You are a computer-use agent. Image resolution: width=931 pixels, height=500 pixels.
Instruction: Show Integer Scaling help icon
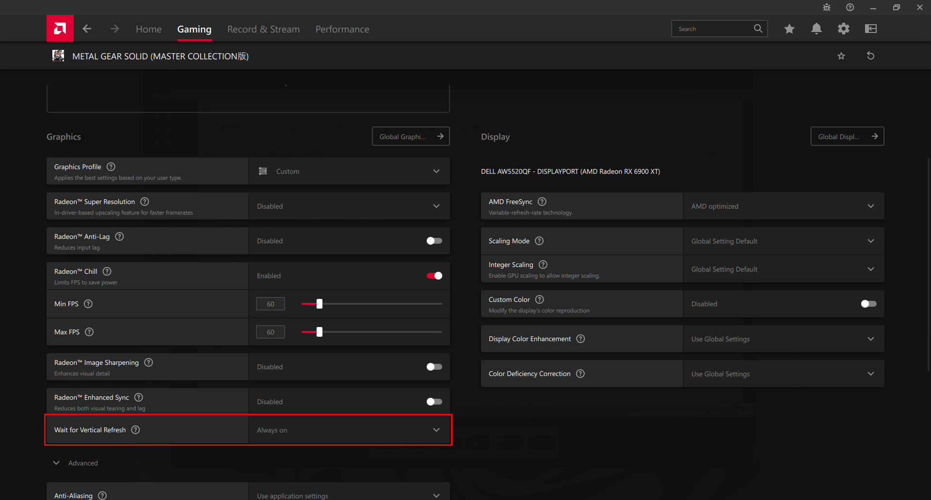point(543,265)
